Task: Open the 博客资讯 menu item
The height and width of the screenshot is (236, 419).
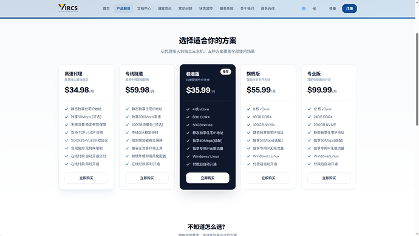Action: pyautogui.click(x=165, y=8)
